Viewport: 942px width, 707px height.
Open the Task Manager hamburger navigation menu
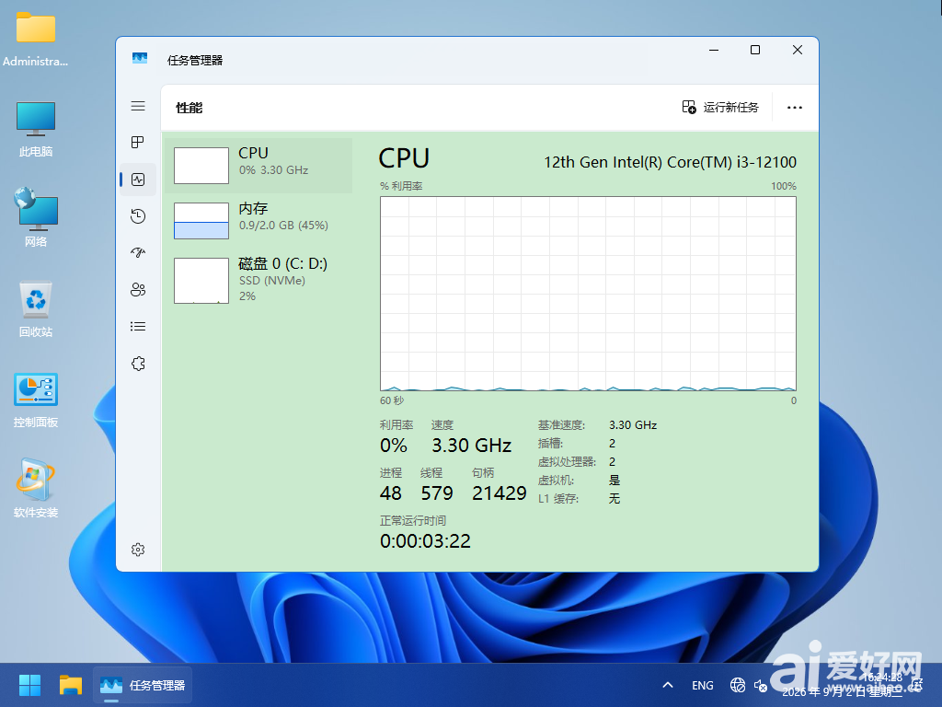(138, 106)
